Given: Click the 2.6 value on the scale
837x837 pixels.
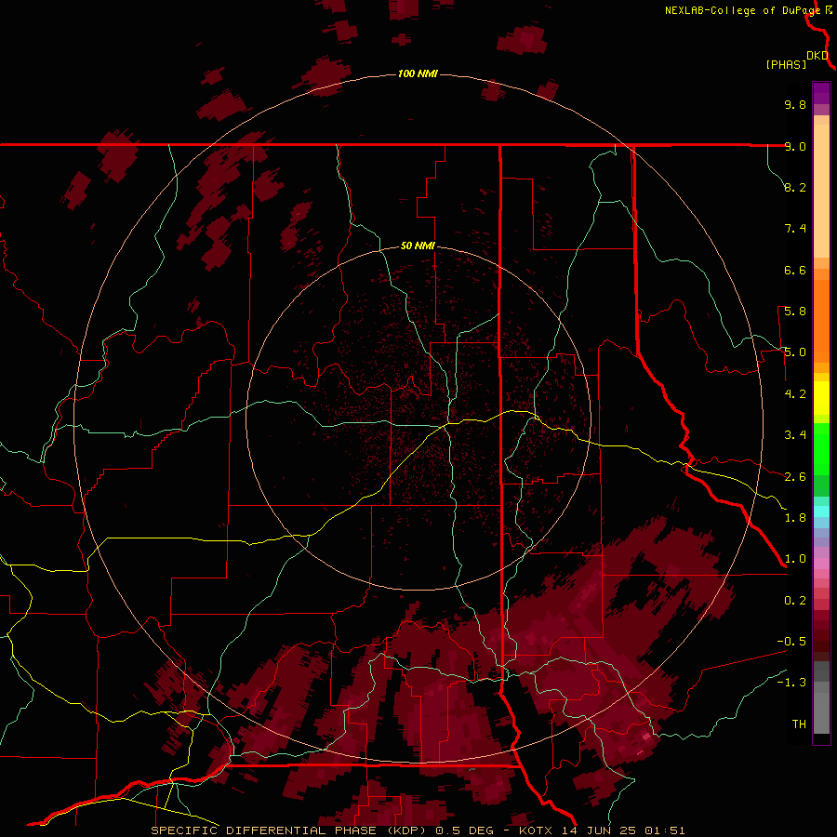Looking at the screenshot, I should click(x=795, y=477).
